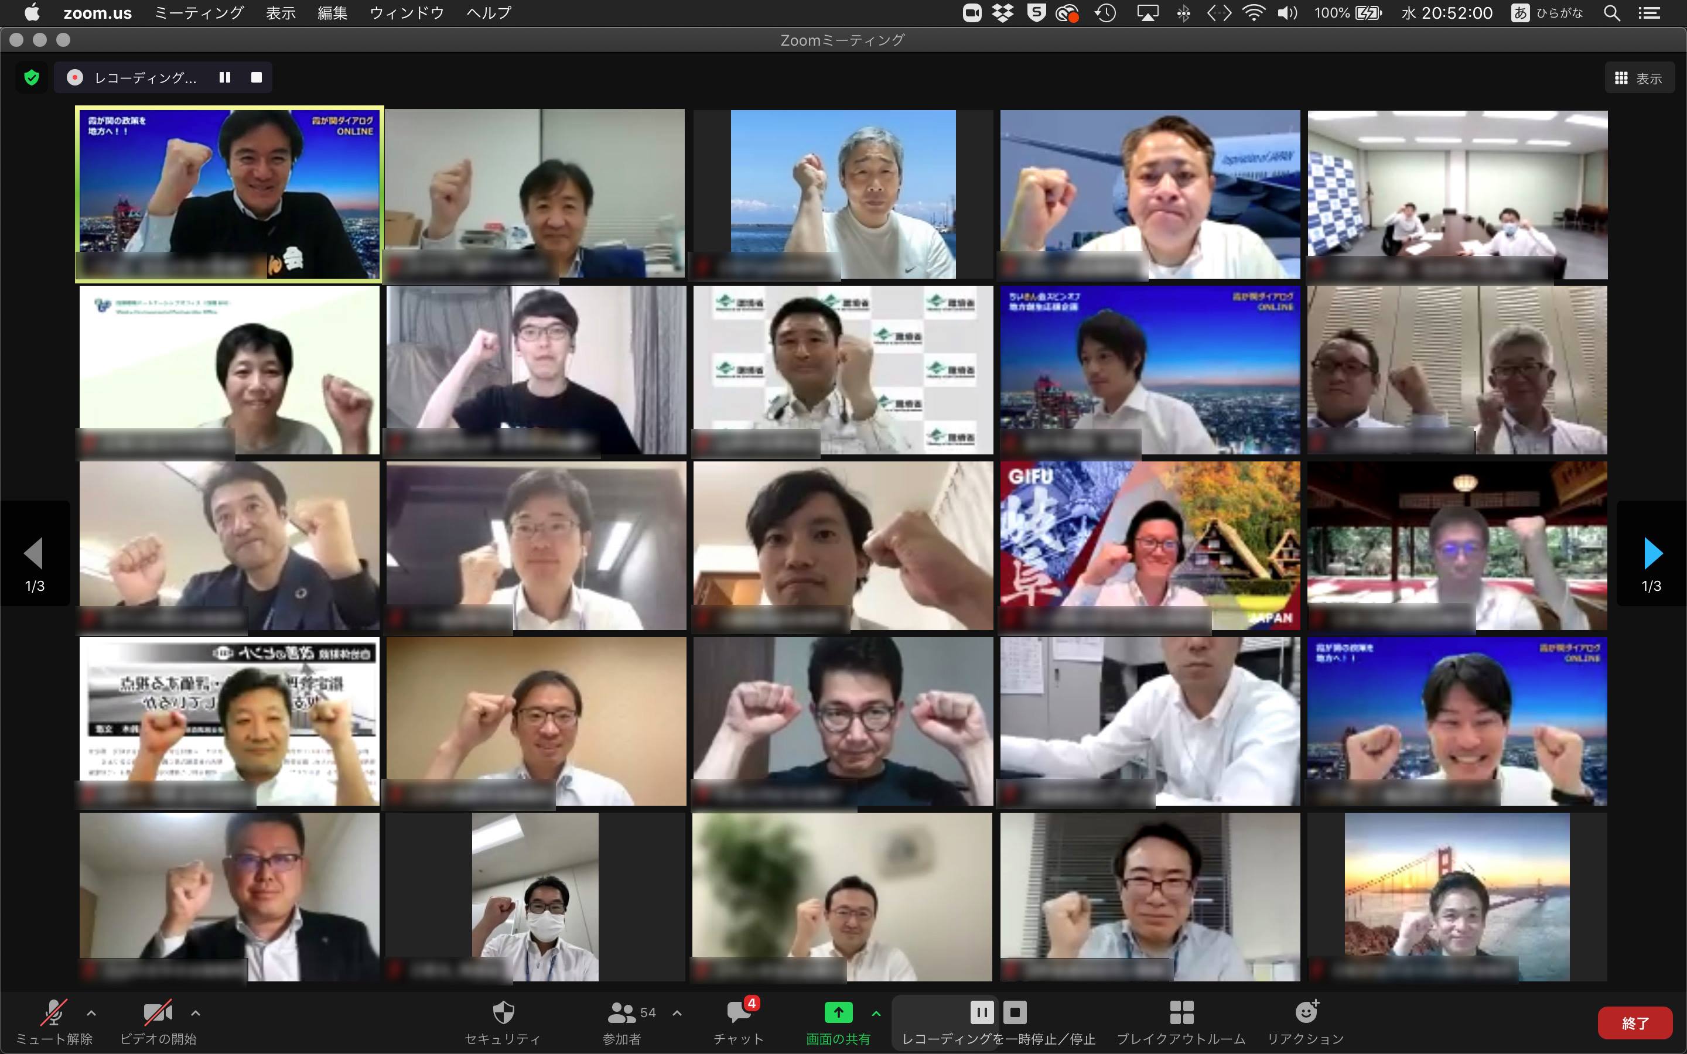Image resolution: width=1687 pixels, height=1054 pixels.
Task: Click the Dropbox icon in menu bar
Action: tap(1003, 12)
